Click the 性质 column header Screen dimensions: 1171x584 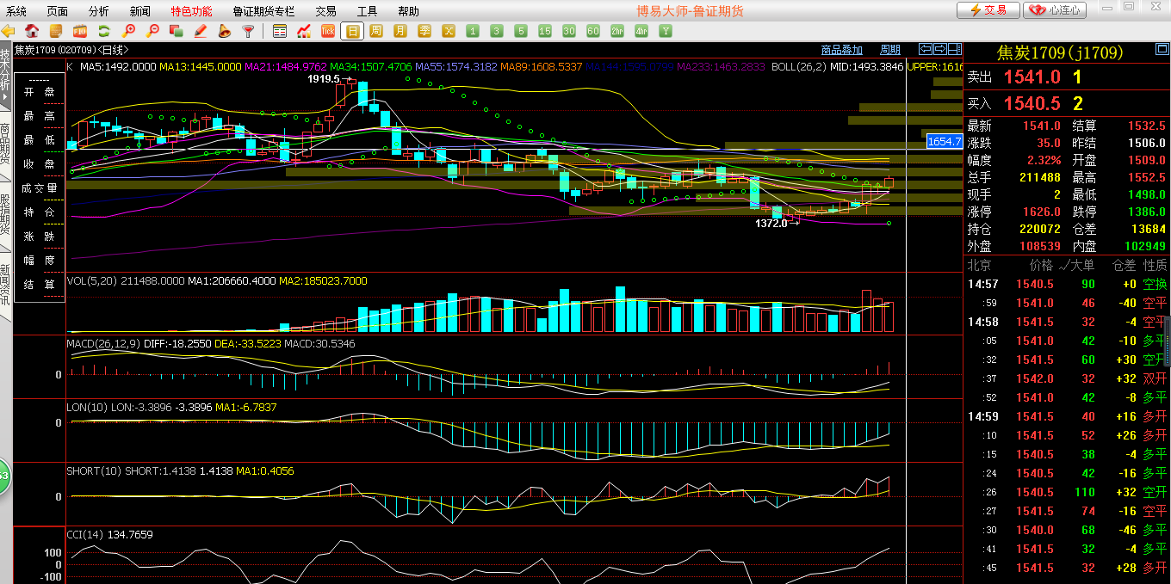point(1155,266)
